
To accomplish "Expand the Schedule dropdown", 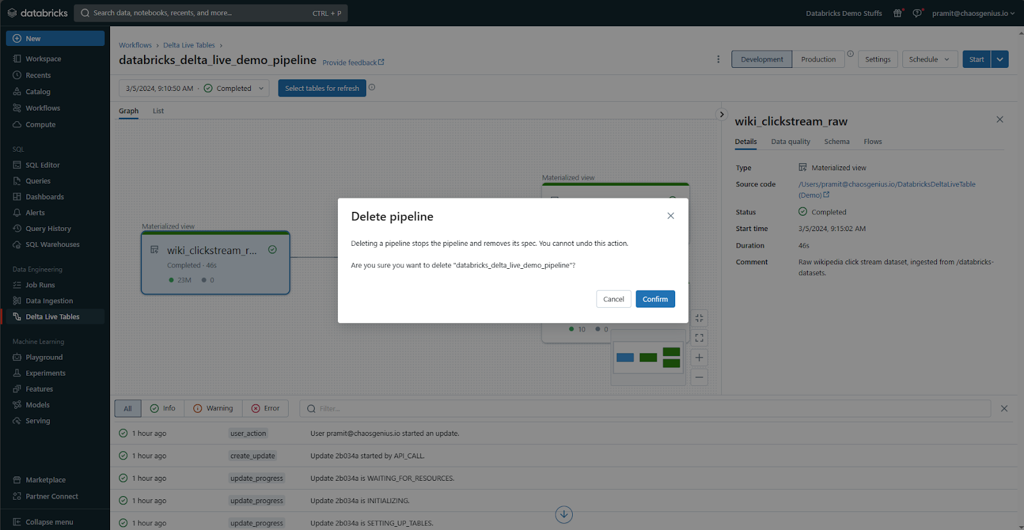I will click(930, 59).
